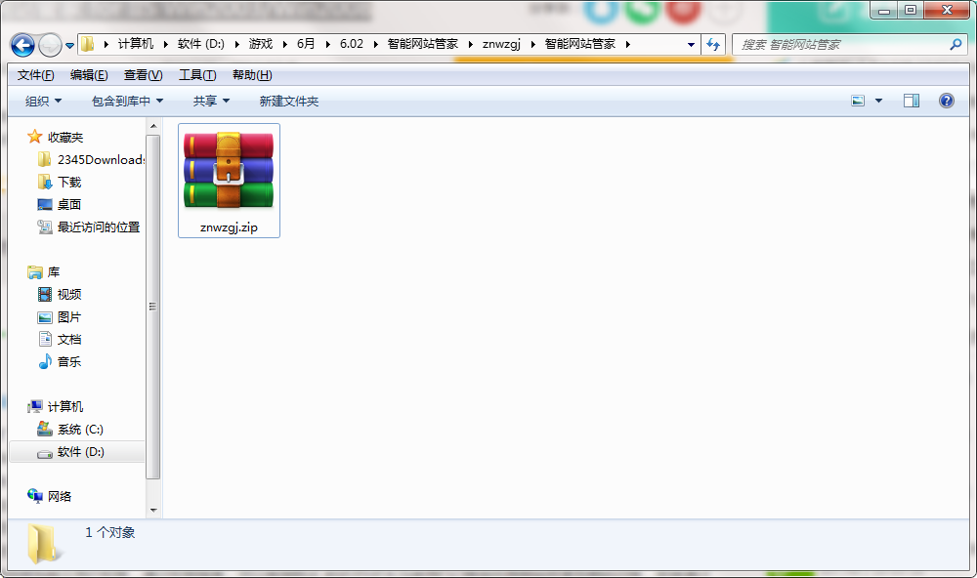Minimize the Explorer window

click(884, 10)
